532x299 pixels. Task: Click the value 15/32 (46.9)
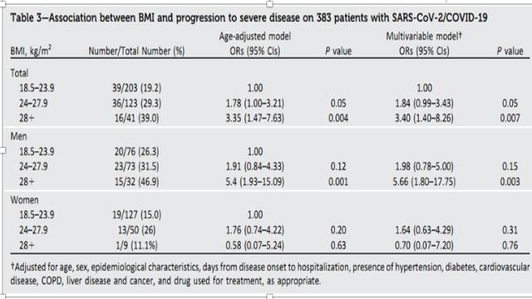coord(136,182)
